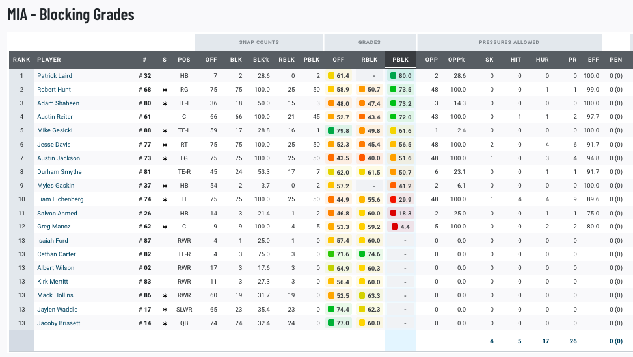
Task: Open Jaylen Waddle's player page
Action: pos(57,310)
